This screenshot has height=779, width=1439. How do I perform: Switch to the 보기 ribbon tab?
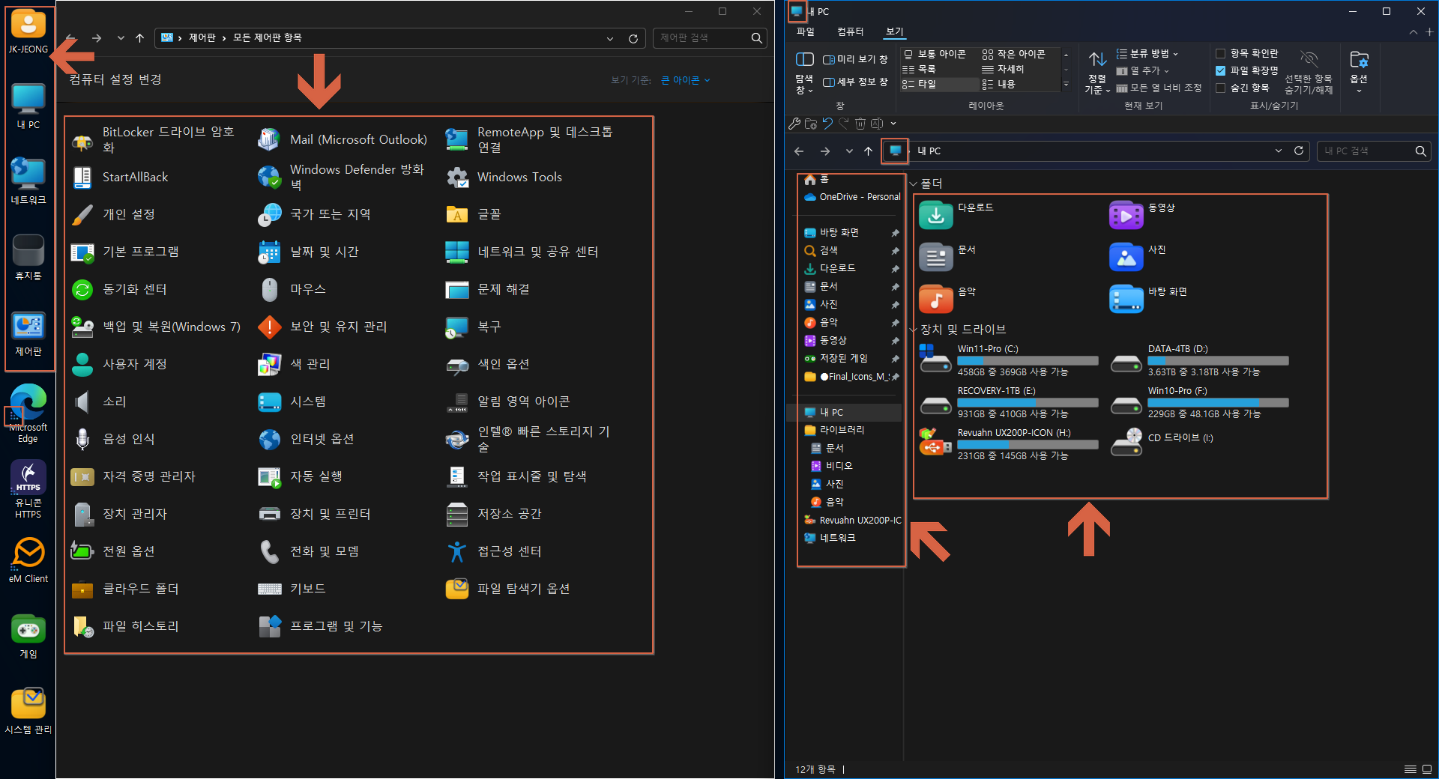point(895,31)
